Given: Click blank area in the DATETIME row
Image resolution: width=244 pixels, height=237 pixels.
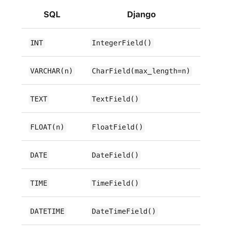Looking at the screenshot, I should click(179, 211).
